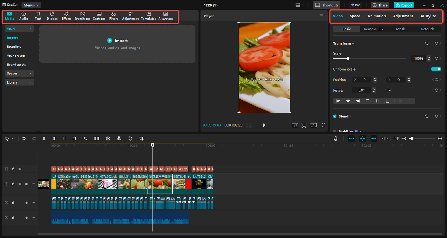Click the mirror flip icon

119,139
